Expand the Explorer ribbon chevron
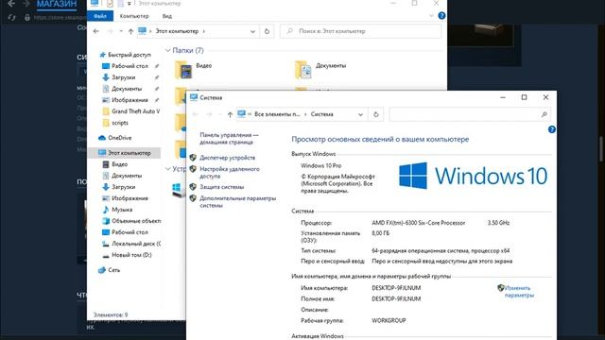 click(431, 16)
